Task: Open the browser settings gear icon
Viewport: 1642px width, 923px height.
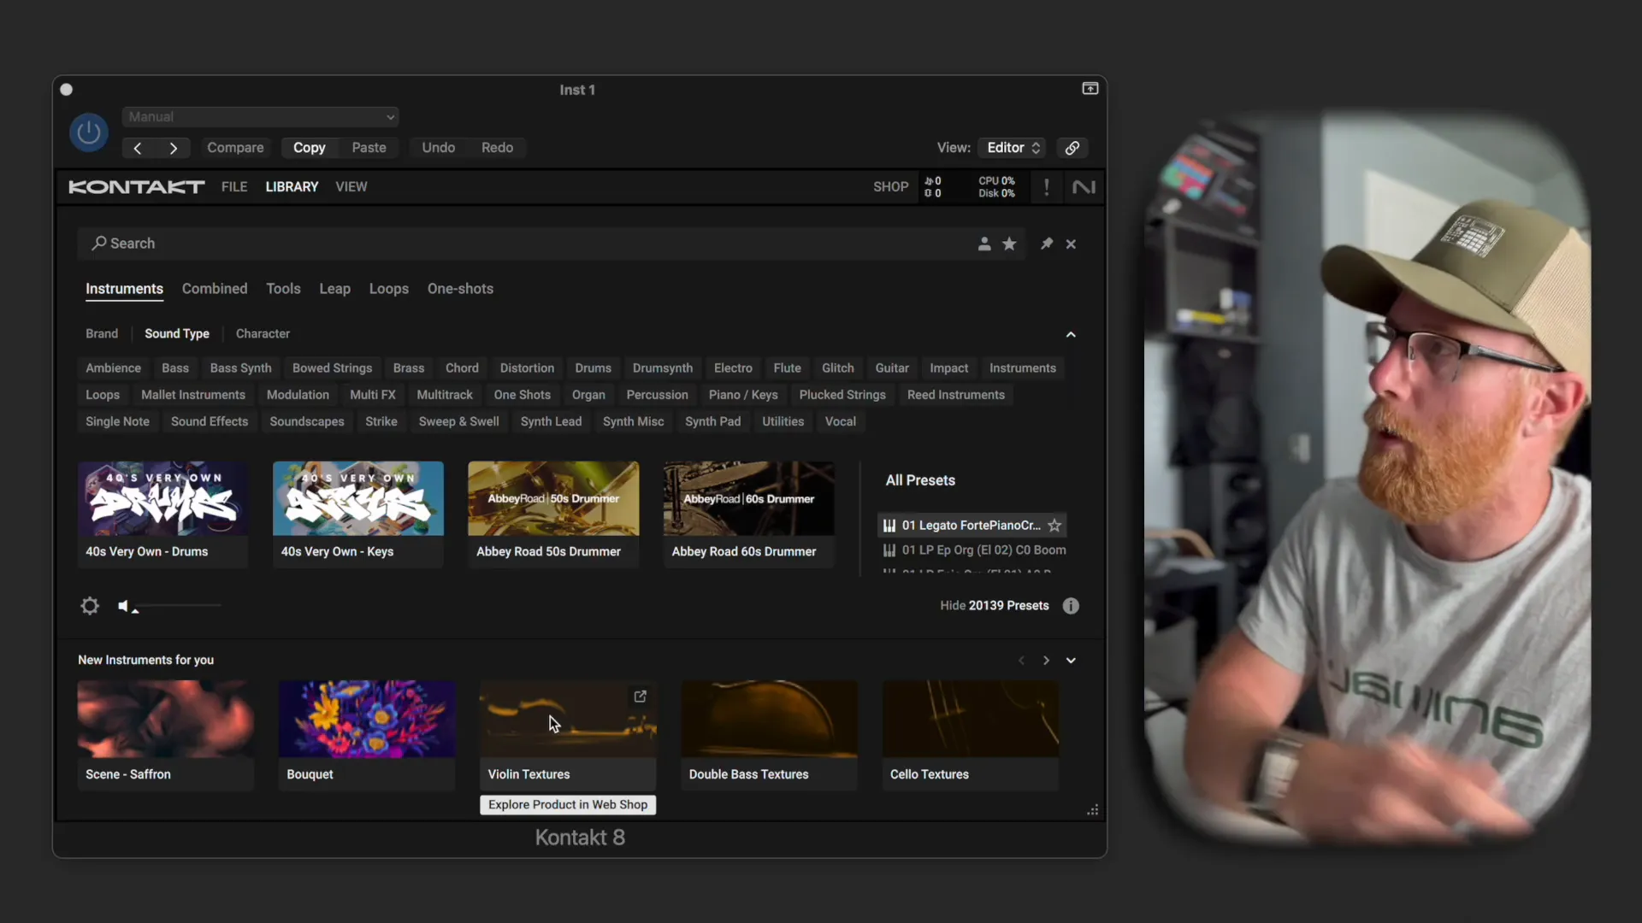Action: (90, 606)
